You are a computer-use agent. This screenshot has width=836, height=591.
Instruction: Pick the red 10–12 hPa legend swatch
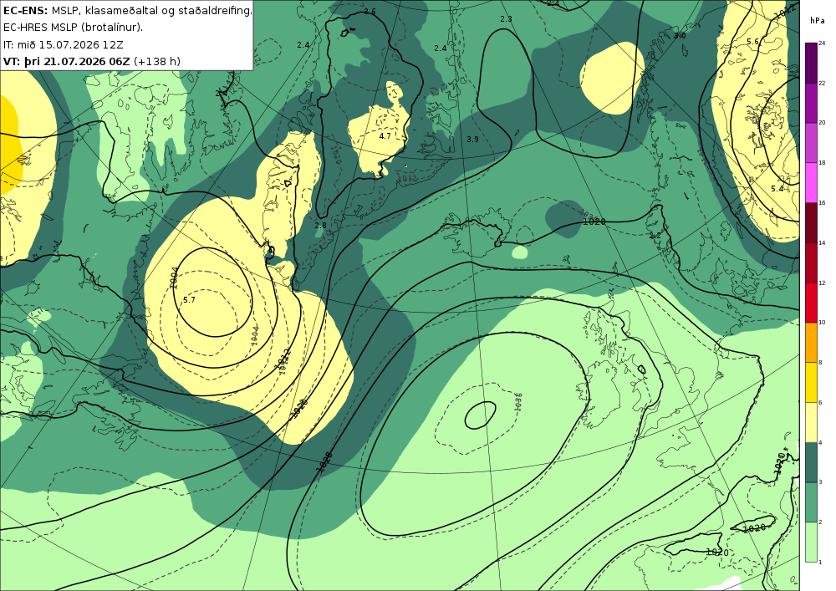coord(811,302)
